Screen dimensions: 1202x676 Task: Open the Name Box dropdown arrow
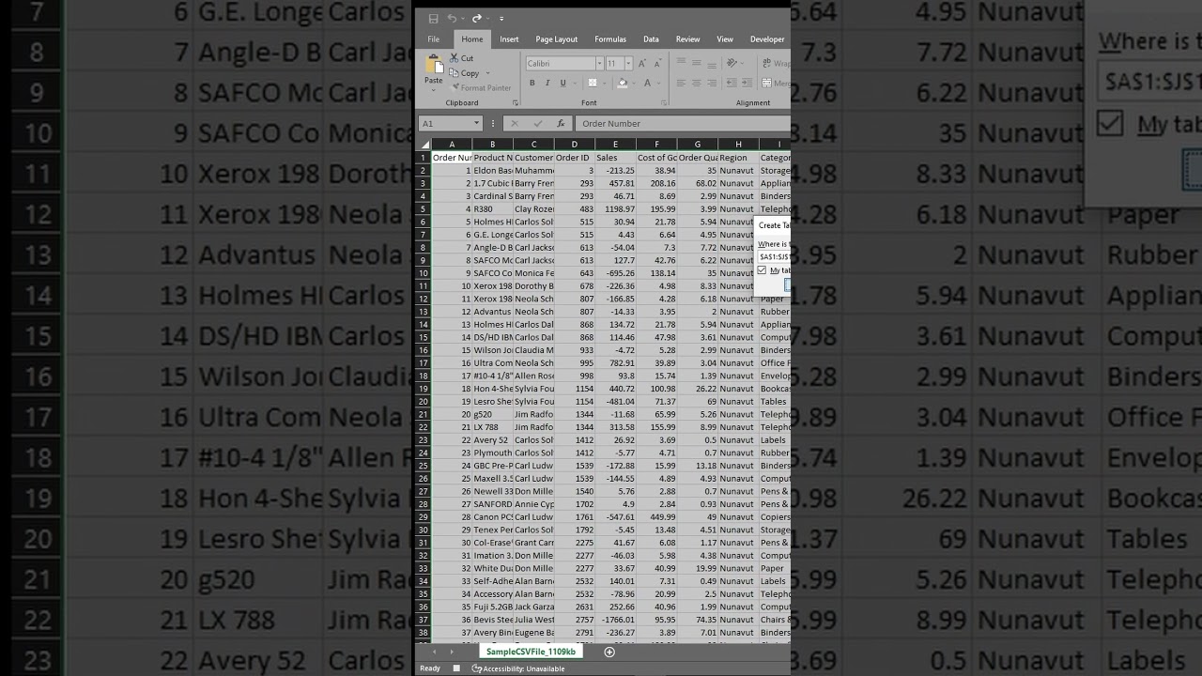pos(477,123)
